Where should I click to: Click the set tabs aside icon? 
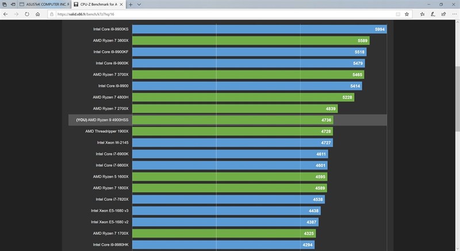coord(13,5)
